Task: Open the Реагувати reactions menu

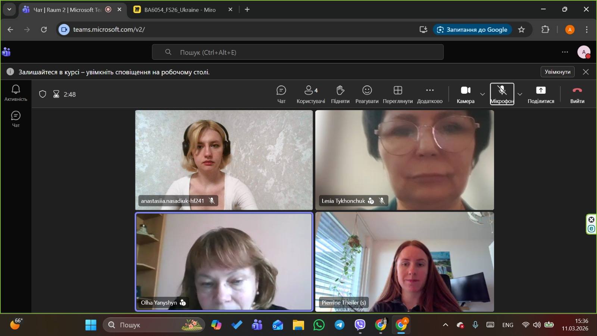Action: click(x=367, y=94)
